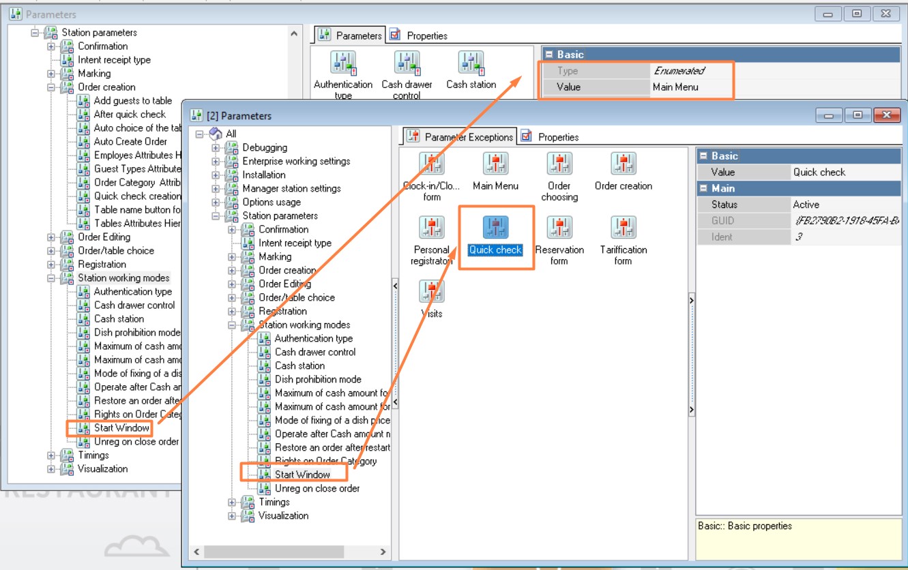Collapse the Main properties section

click(x=703, y=189)
